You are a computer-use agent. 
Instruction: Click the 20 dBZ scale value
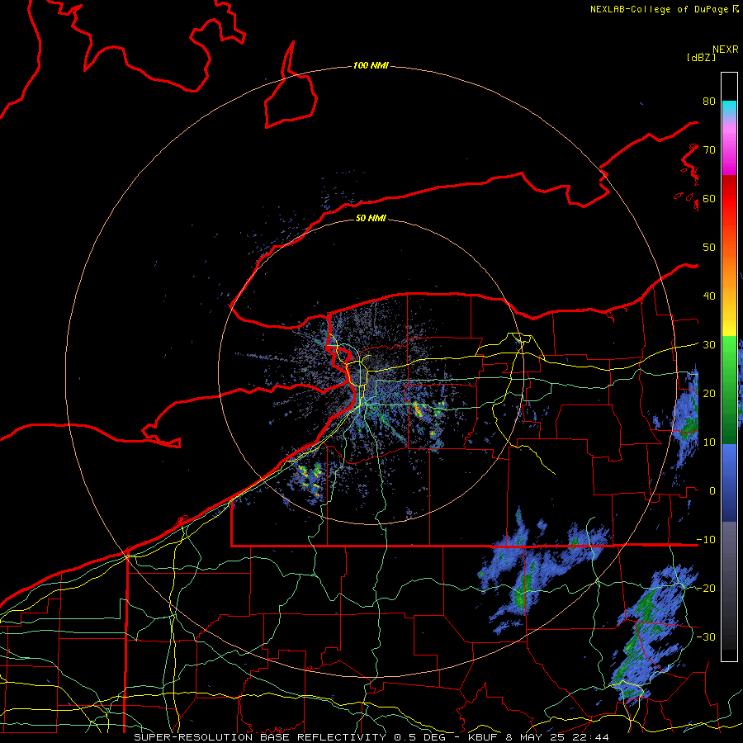coord(709,393)
